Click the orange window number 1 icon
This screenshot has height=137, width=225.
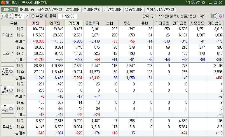(3, 2)
